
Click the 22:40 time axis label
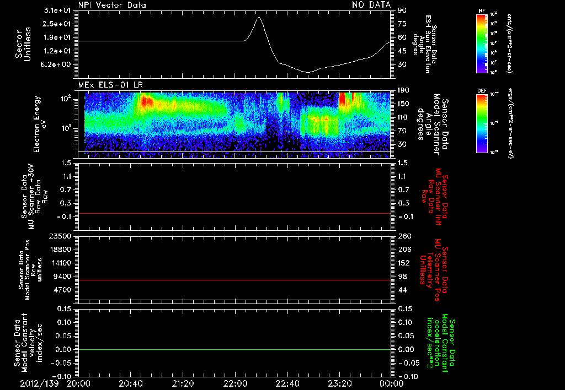(287, 383)
